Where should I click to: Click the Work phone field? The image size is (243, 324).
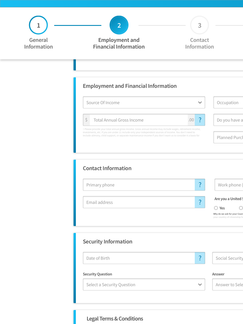(229, 185)
